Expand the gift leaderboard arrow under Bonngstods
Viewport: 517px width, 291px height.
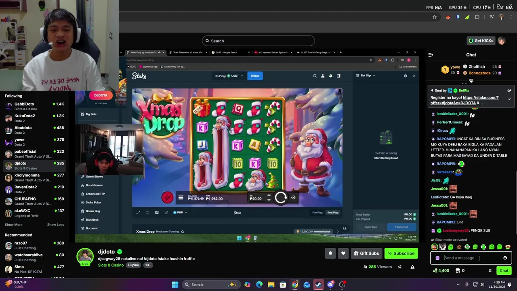[x=471, y=81]
